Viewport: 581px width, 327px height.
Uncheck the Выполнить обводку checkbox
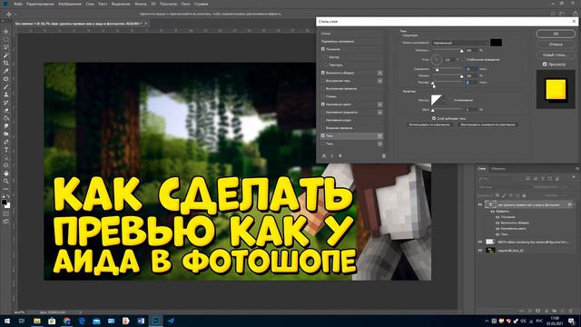point(323,73)
